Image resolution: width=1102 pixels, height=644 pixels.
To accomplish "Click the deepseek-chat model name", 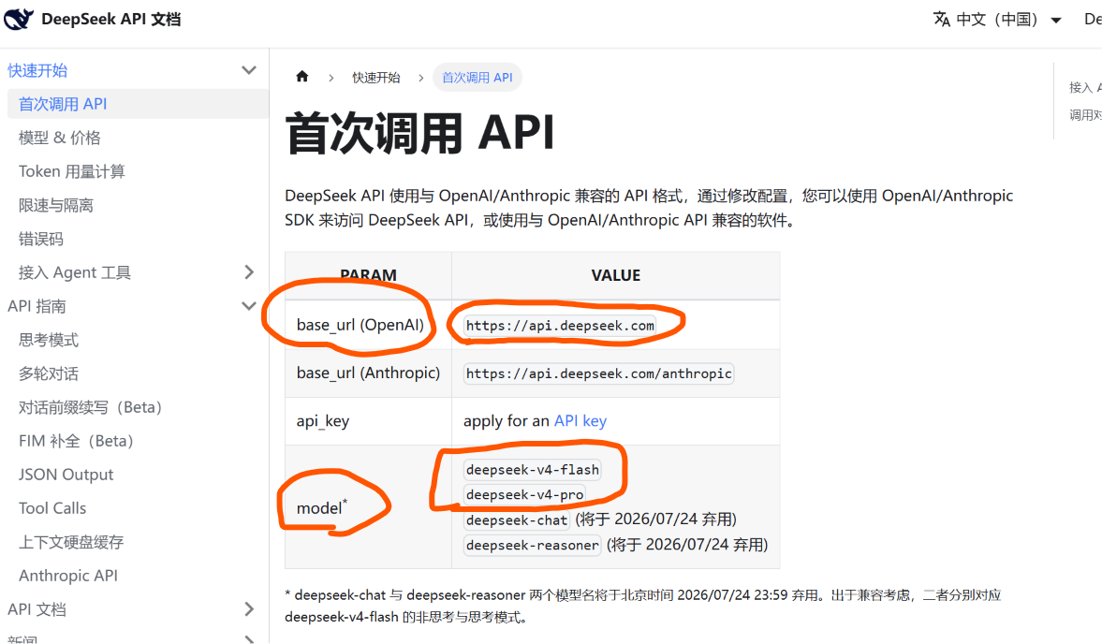I will 517,520.
